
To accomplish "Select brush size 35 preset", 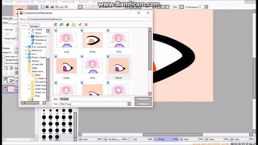I will tap(57, 118).
